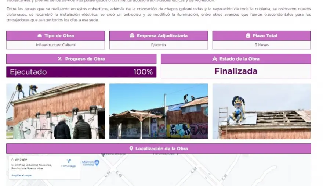Click the Marcelo Ferretería map marker

click(x=97, y=163)
